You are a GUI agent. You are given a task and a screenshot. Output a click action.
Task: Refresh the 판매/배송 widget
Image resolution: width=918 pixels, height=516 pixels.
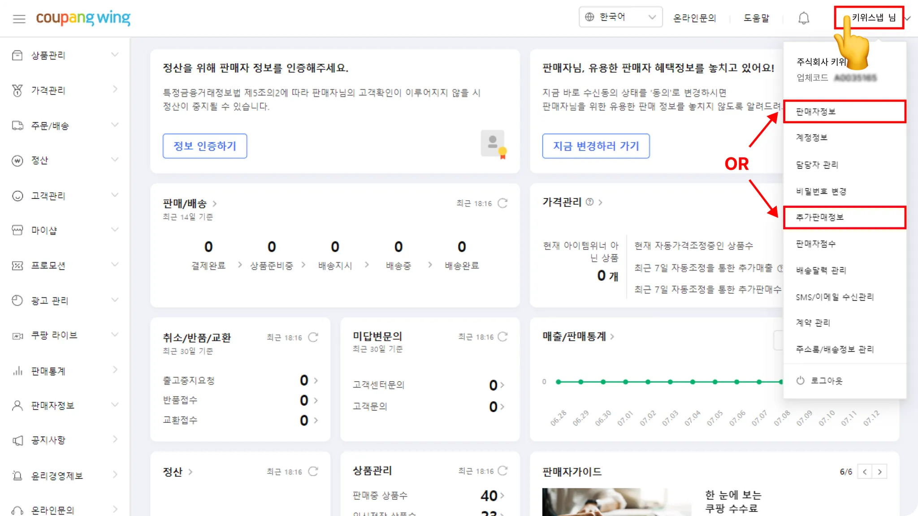point(502,203)
